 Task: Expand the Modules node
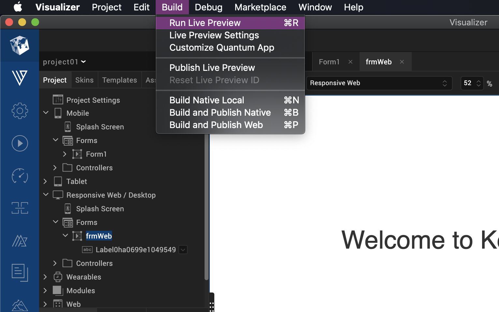pyautogui.click(x=45, y=291)
